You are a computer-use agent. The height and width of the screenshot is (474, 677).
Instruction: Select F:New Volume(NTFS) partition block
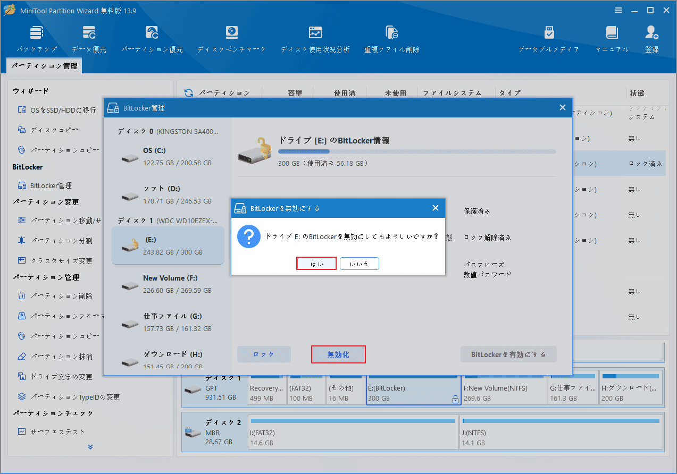[503, 389]
